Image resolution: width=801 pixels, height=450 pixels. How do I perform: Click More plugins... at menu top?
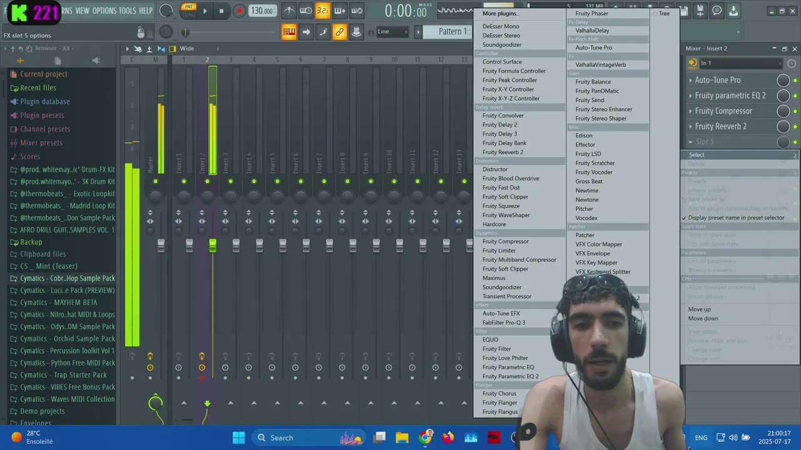click(501, 14)
